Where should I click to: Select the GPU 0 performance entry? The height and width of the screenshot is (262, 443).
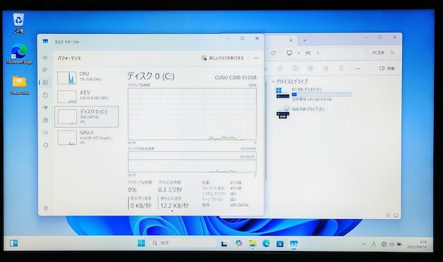point(87,138)
